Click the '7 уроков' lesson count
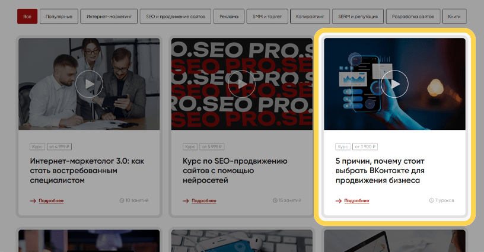The image size is (484, 252). click(x=444, y=200)
